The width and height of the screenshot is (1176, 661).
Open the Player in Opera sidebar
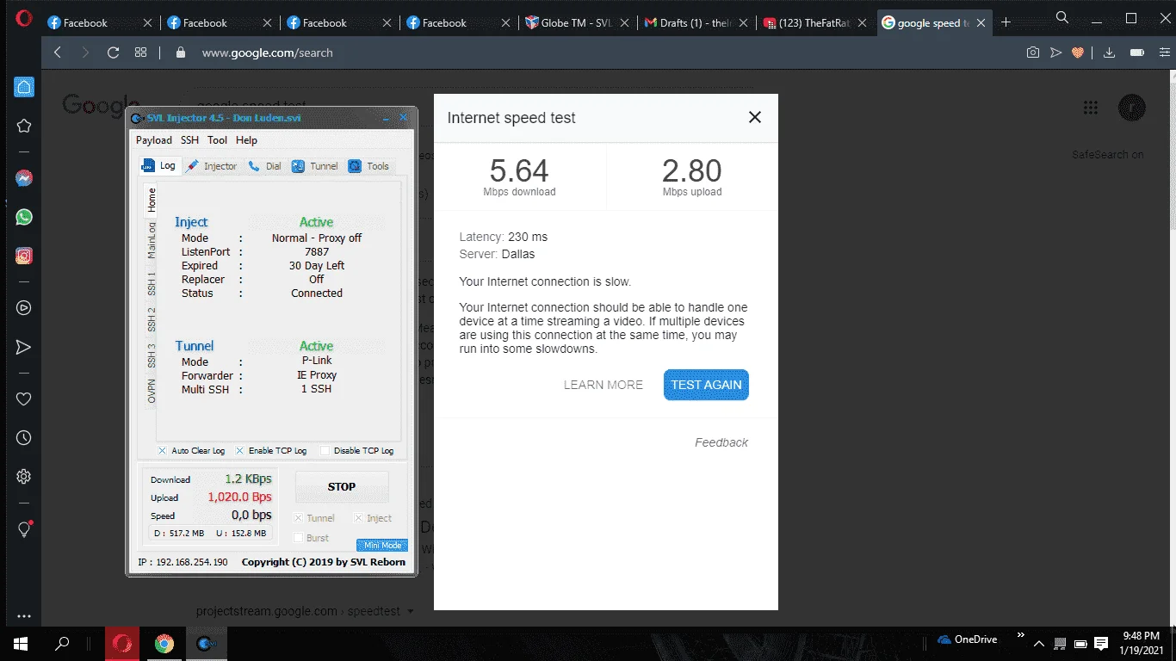click(24, 307)
